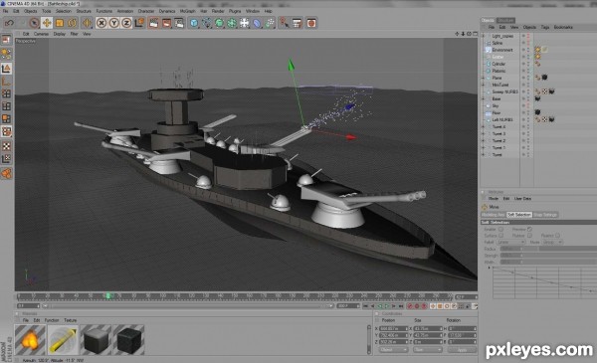Viewport: 597px width, 363px height.
Task: Open the Falloff dropdown
Action: click(x=511, y=242)
